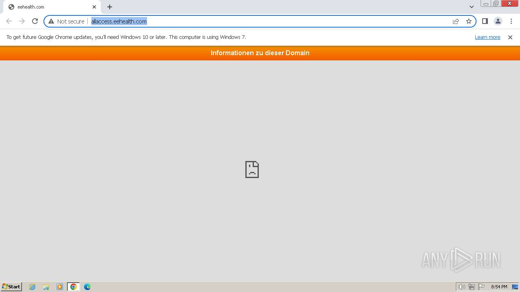The height and width of the screenshot is (292, 520).
Task: Launch Internet Explorer from taskbar
Action: [32, 287]
